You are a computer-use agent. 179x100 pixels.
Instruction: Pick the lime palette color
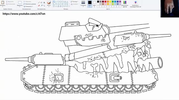(113, 4)
